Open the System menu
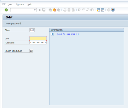The width and height of the screenshot is (128, 108). [x=20, y=4]
